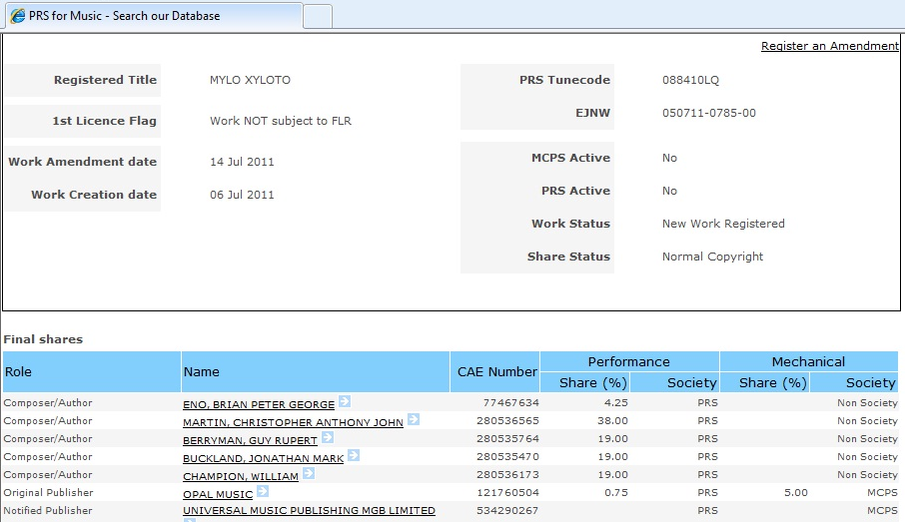Image resolution: width=905 pixels, height=522 pixels.
Task: Click the 38.00 performance share value
Action: click(x=612, y=420)
